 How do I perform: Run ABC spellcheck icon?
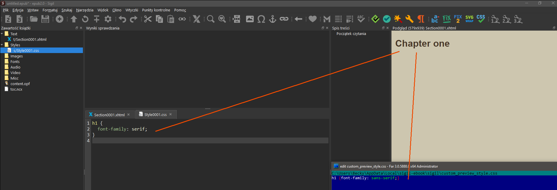click(361, 19)
